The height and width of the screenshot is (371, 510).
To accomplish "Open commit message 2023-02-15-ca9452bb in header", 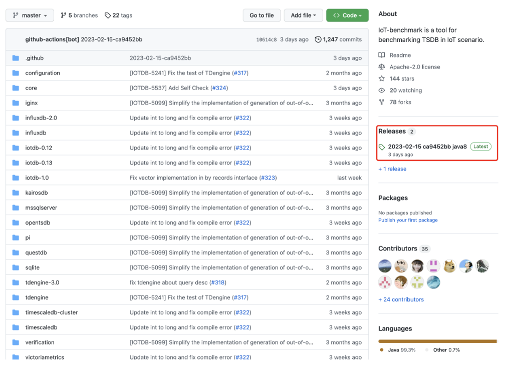I will click(112, 39).
